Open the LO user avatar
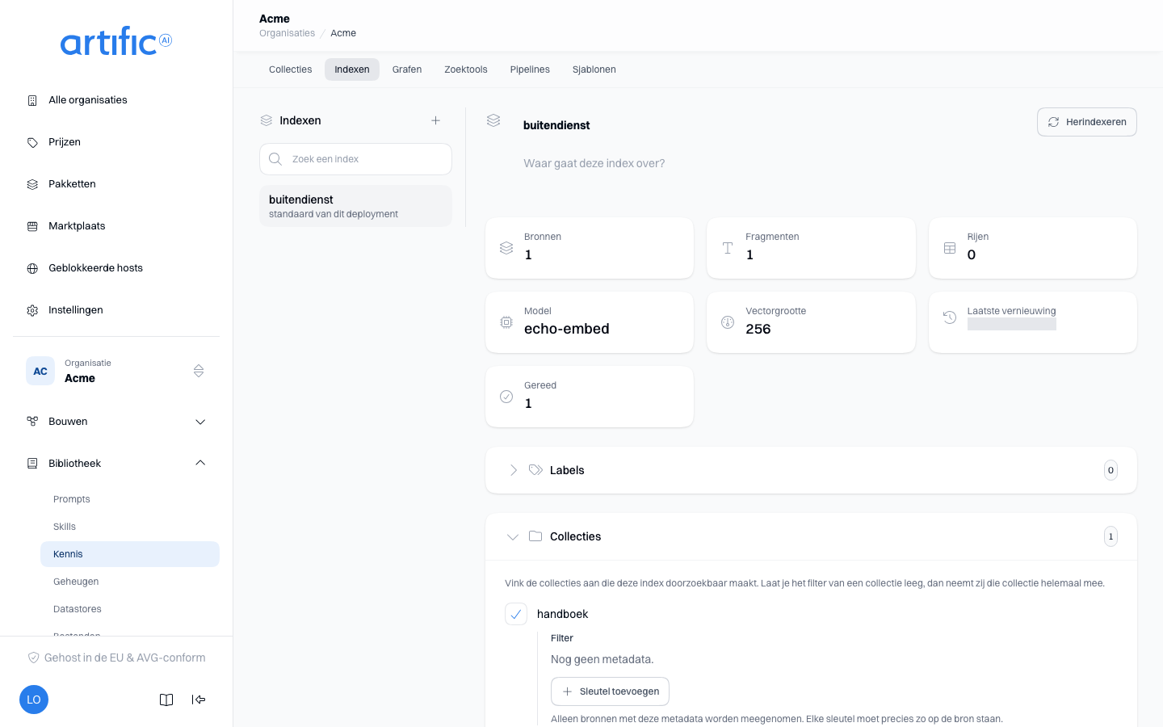The image size is (1163, 727). [34, 700]
